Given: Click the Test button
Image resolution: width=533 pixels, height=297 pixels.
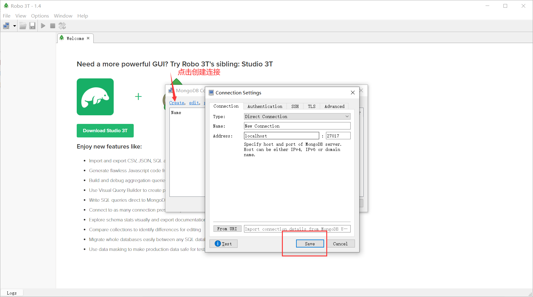Looking at the screenshot, I should [223, 244].
